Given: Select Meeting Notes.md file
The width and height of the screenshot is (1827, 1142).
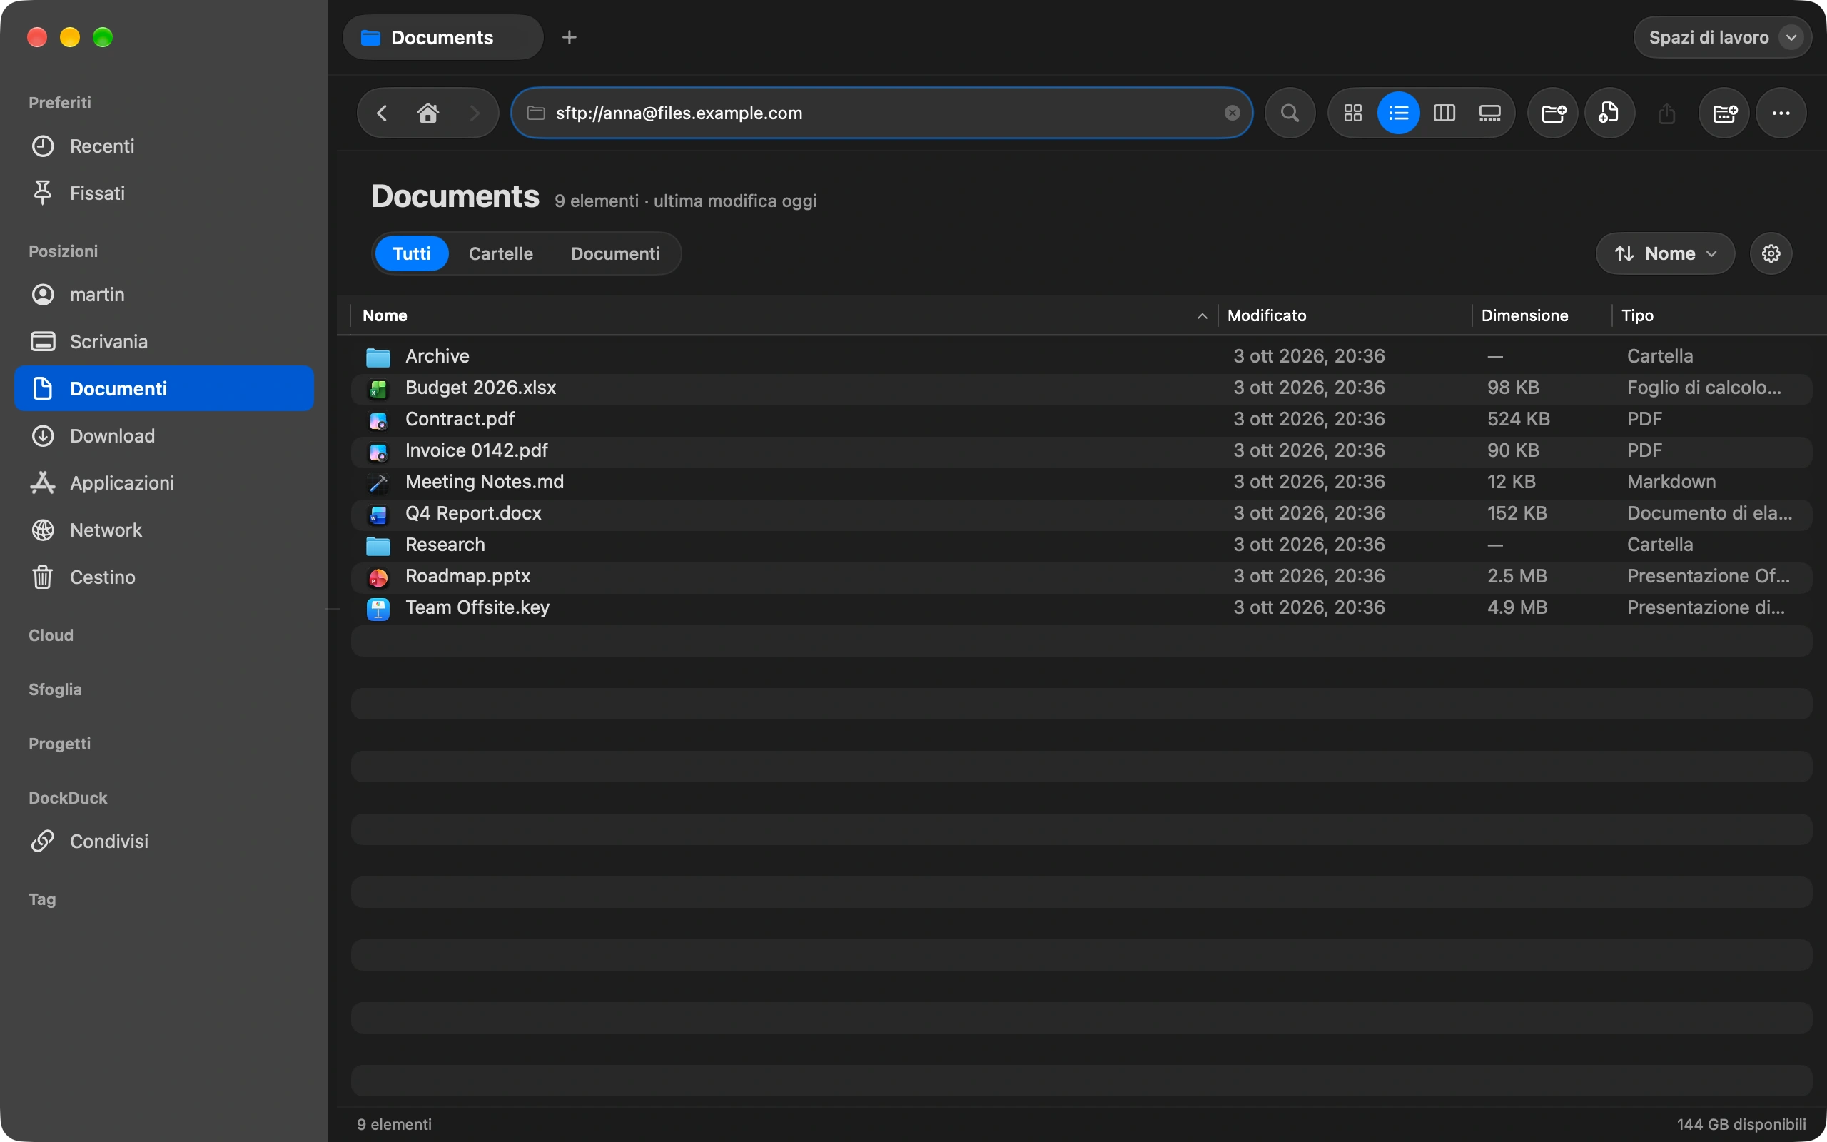Looking at the screenshot, I should (1081, 482).
